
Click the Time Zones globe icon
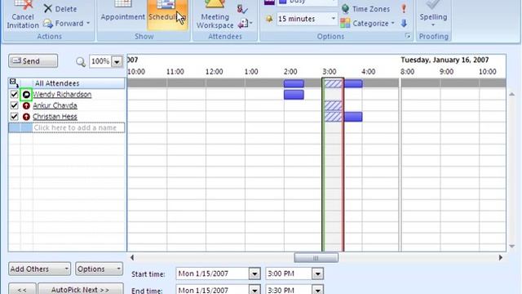pos(345,9)
